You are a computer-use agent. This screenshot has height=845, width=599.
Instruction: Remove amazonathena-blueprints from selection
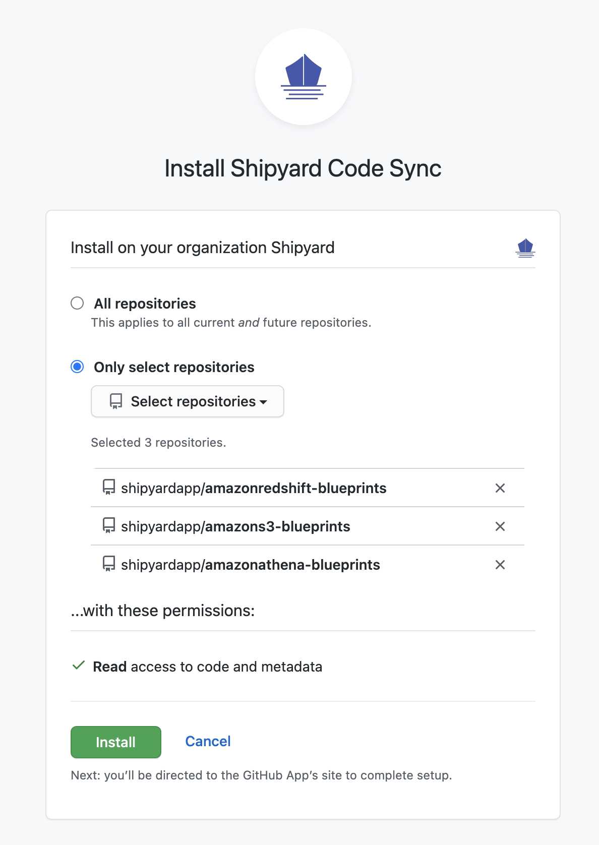(500, 565)
